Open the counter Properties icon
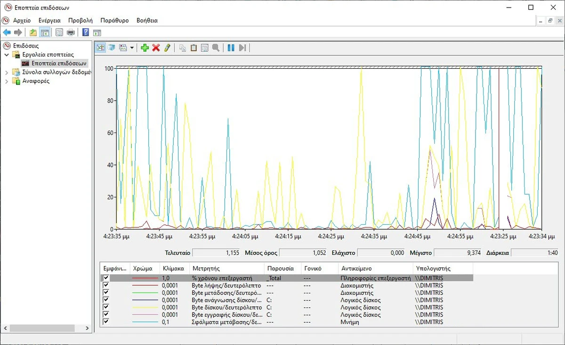565x345 pixels. coord(204,47)
